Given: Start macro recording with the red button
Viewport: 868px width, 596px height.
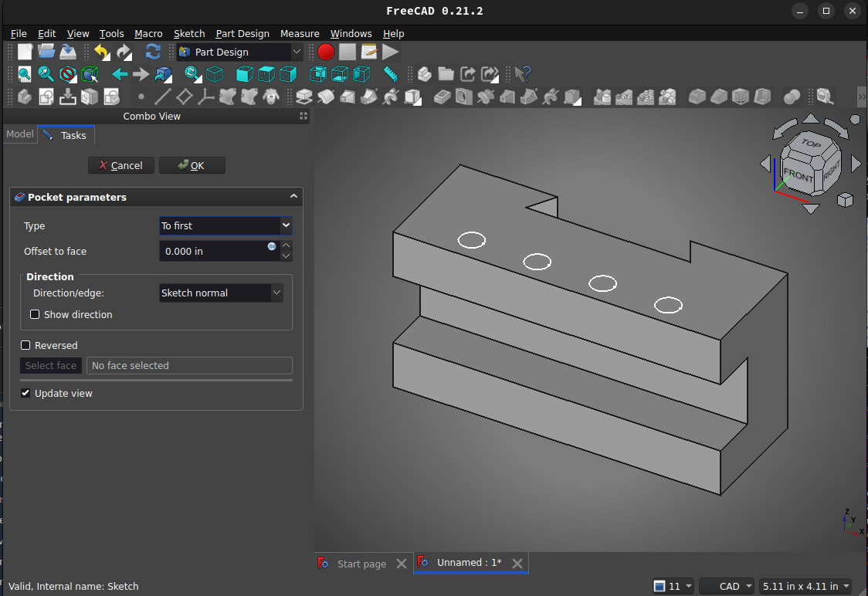Looking at the screenshot, I should click(x=326, y=52).
